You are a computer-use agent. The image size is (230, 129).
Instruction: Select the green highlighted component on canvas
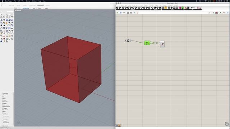point(147,43)
